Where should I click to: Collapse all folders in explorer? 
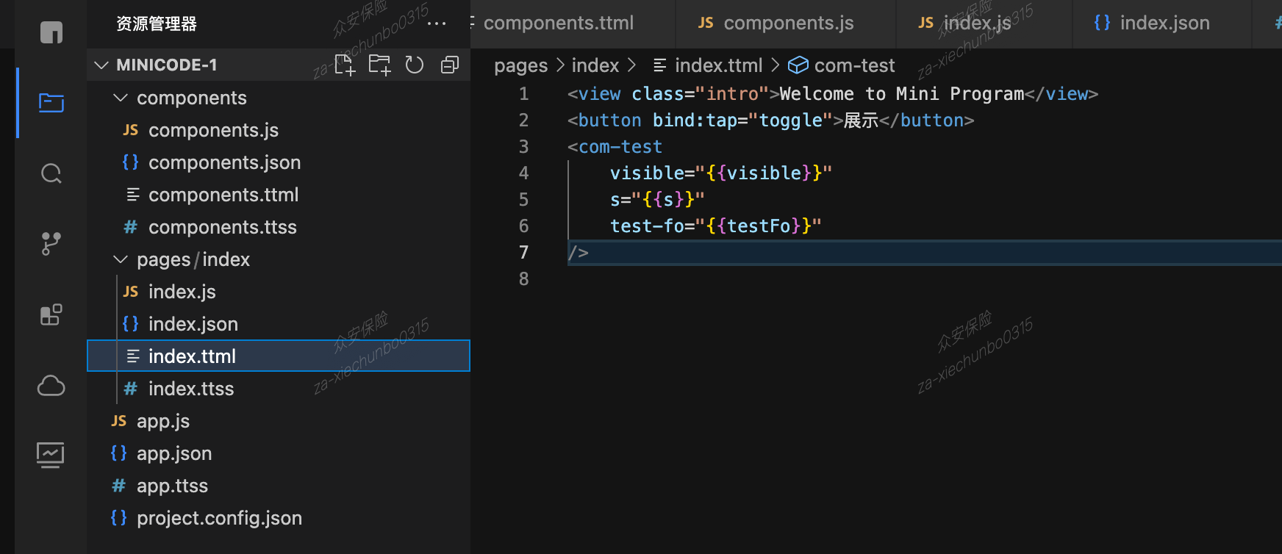(x=449, y=65)
